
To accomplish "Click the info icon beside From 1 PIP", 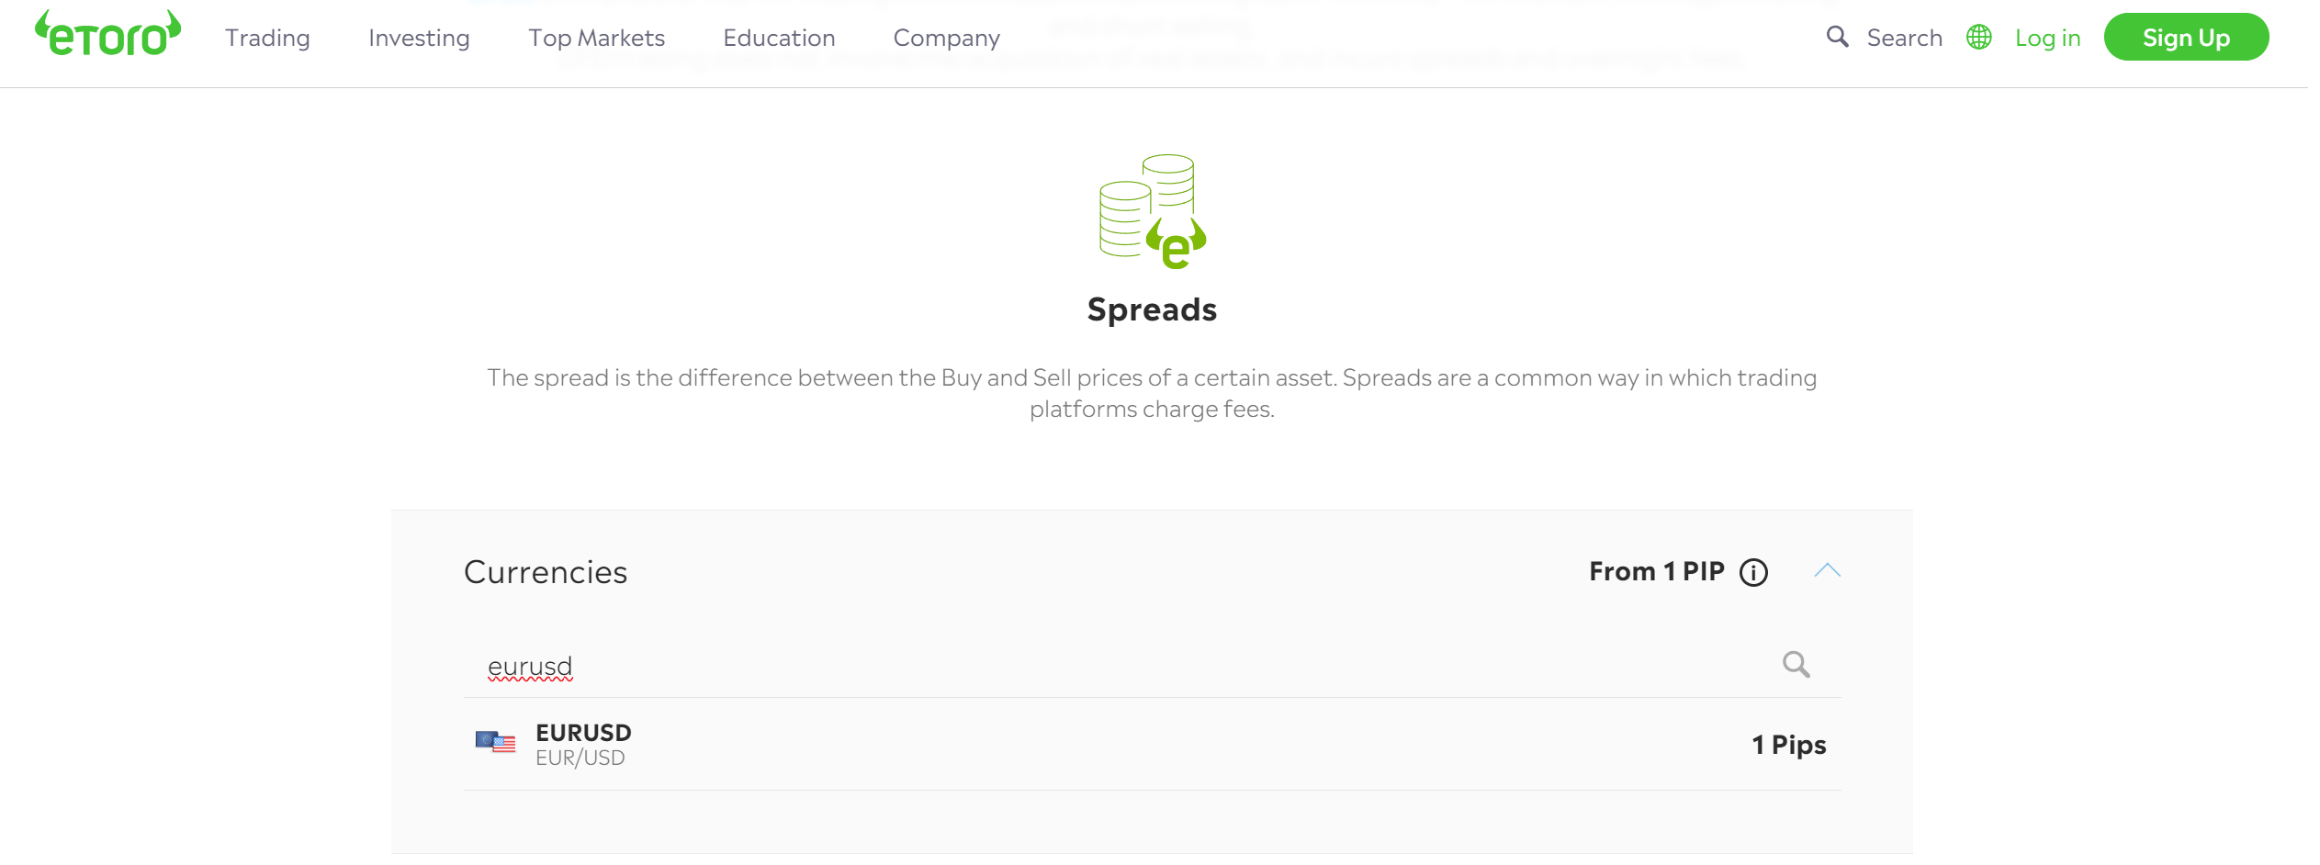I will click(1753, 572).
